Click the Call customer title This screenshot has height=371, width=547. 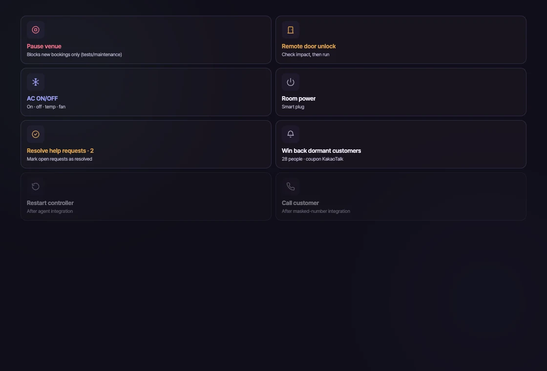[300, 203]
